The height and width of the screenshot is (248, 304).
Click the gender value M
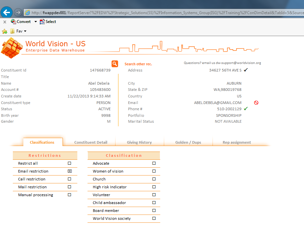point(109,121)
